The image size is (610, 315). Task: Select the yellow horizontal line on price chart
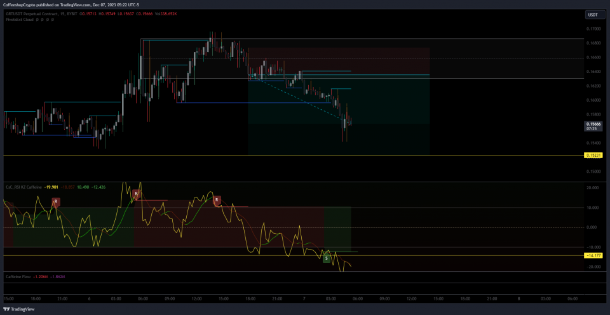pos(191,155)
